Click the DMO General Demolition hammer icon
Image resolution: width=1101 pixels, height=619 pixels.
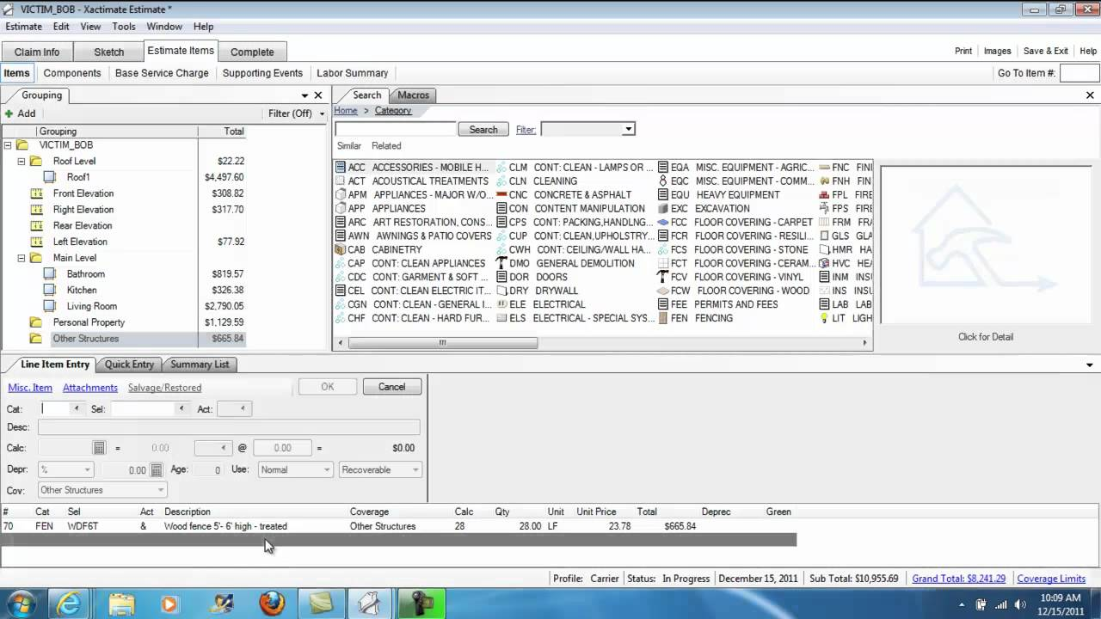click(501, 263)
